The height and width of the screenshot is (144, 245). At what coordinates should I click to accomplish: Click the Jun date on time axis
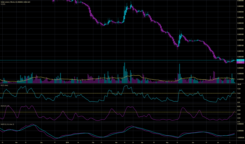click(x=193, y=142)
